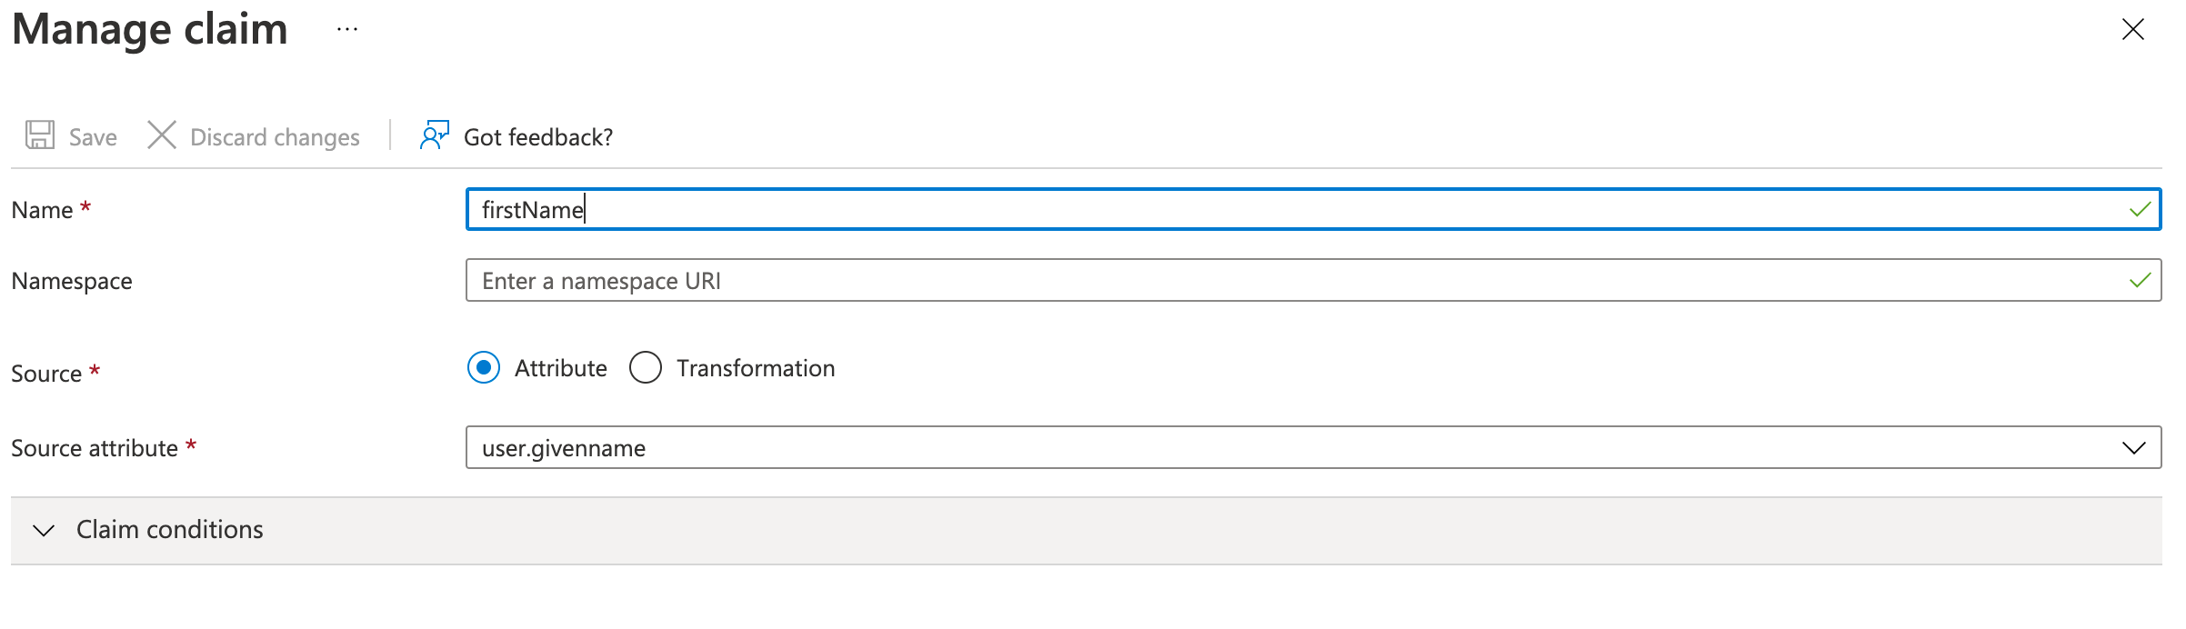Click the Name field green checkmark
This screenshot has height=629, width=2186.
2140,210
